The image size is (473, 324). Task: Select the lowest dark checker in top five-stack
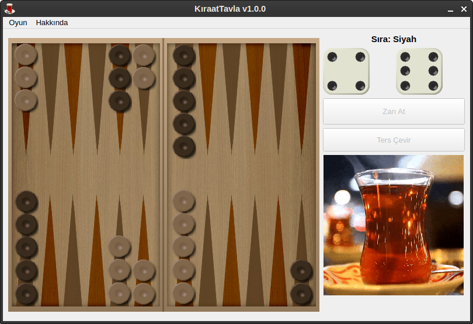pyautogui.click(x=184, y=146)
